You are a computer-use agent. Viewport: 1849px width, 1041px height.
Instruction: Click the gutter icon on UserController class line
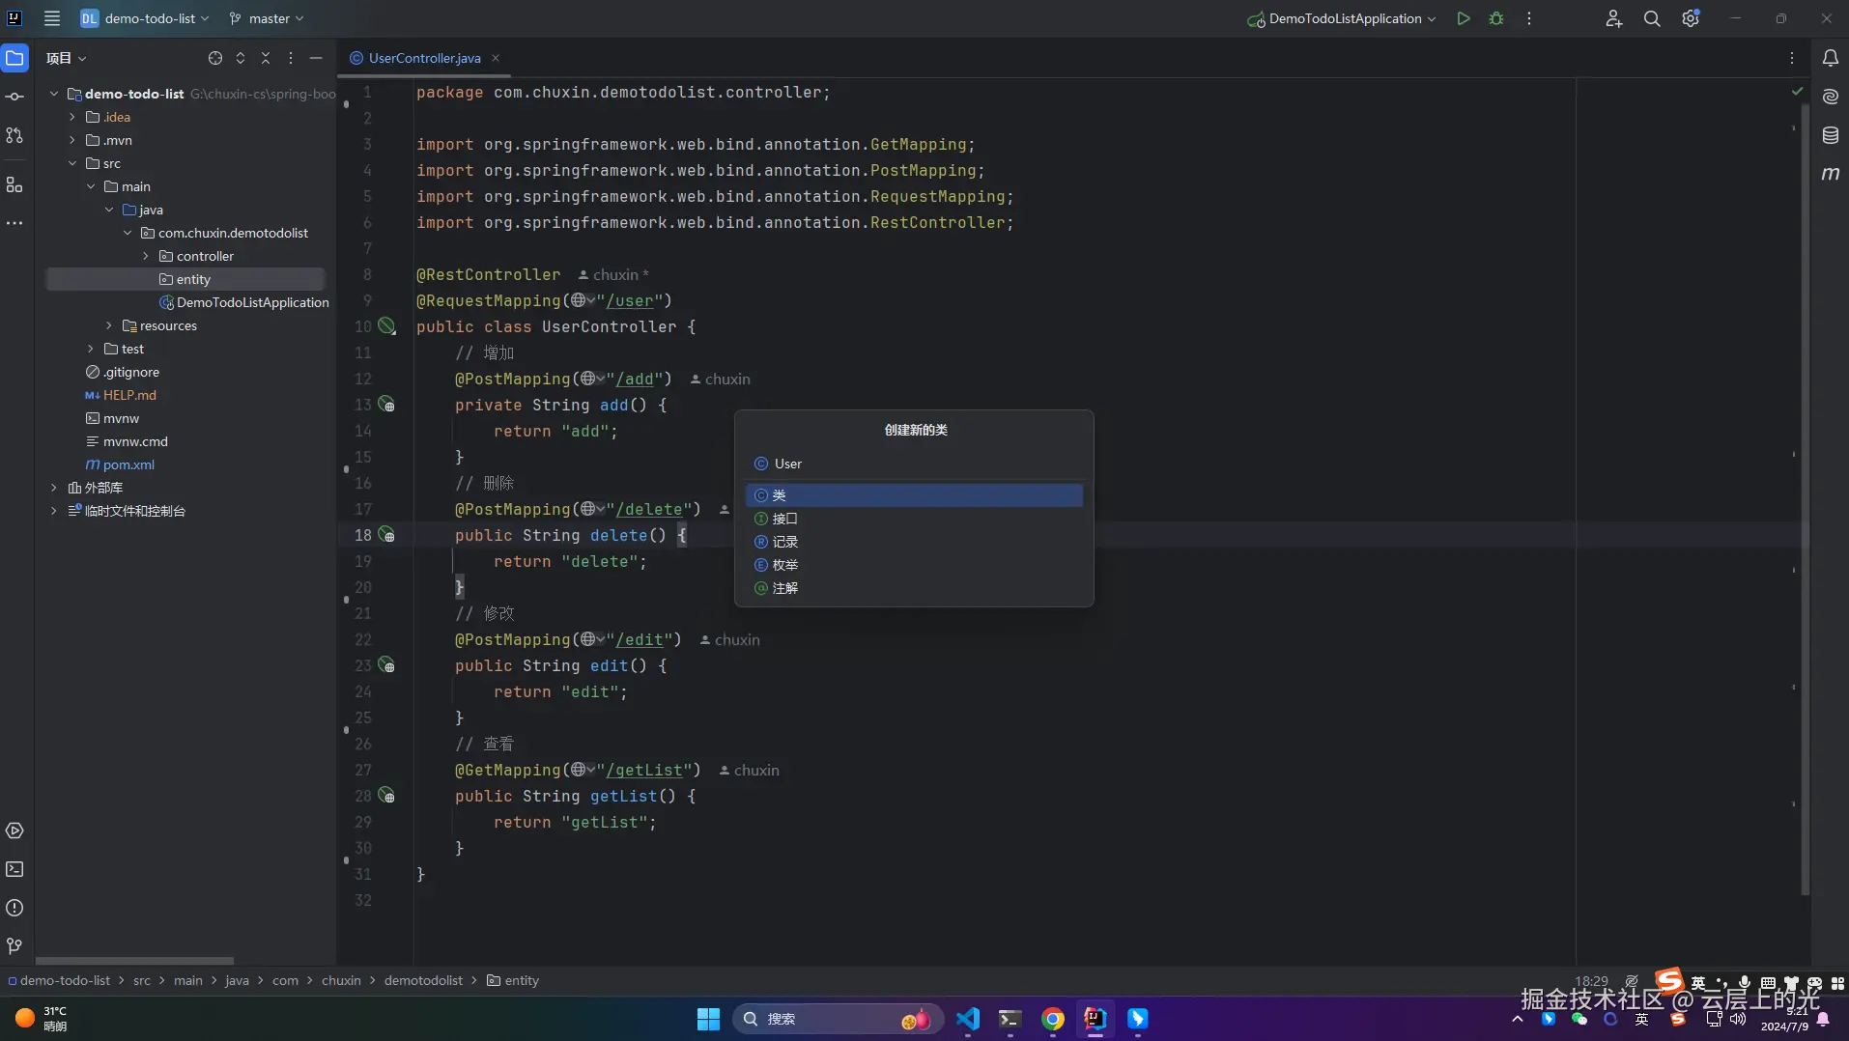click(386, 326)
